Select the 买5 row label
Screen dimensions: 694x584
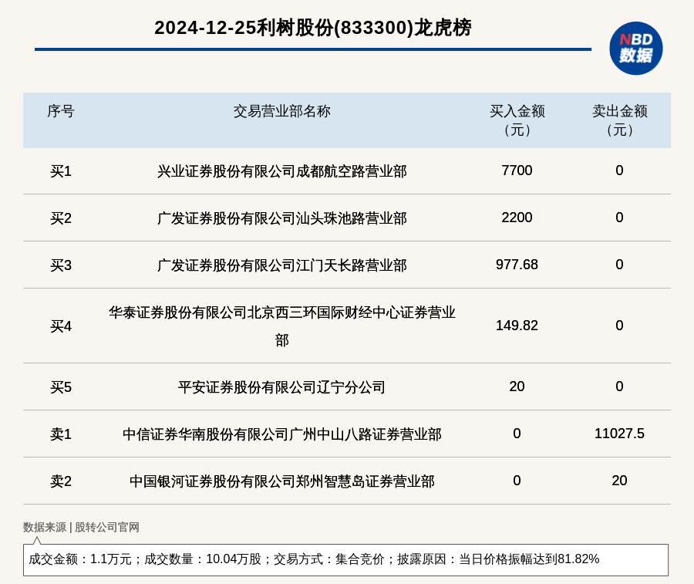click(x=61, y=387)
